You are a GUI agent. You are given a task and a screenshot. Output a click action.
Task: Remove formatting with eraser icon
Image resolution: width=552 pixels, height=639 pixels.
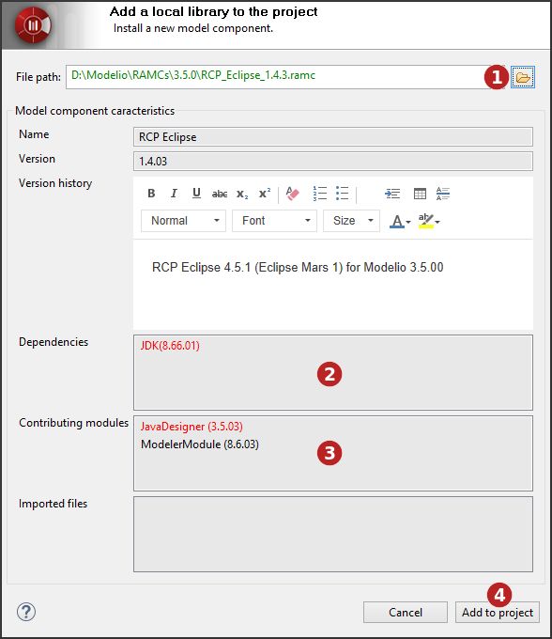point(292,194)
